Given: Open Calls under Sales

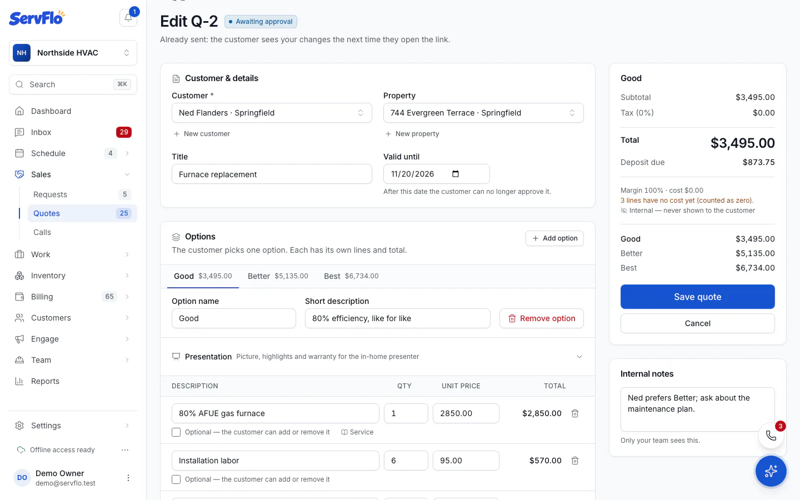Looking at the screenshot, I should [82, 232].
